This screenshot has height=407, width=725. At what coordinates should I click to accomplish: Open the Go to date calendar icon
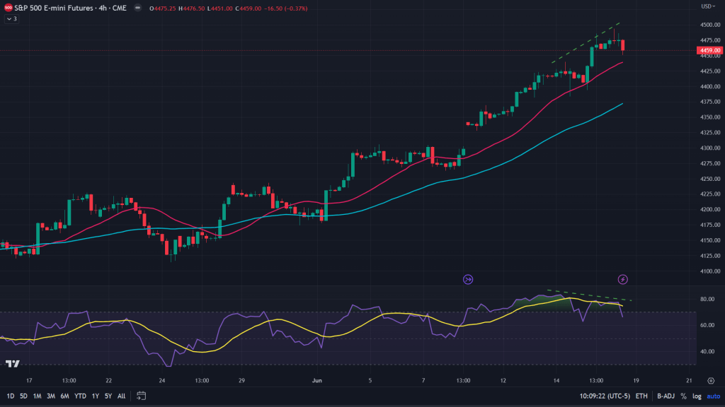pyautogui.click(x=141, y=396)
